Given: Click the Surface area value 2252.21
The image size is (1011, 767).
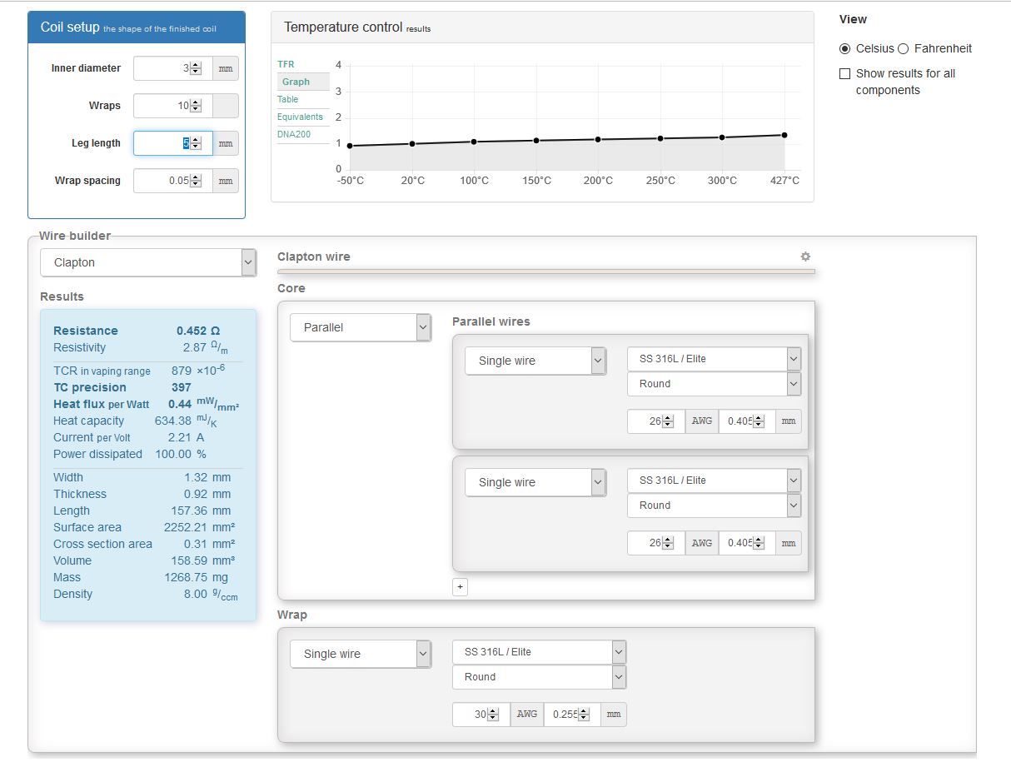Looking at the screenshot, I should click(184, 527).
